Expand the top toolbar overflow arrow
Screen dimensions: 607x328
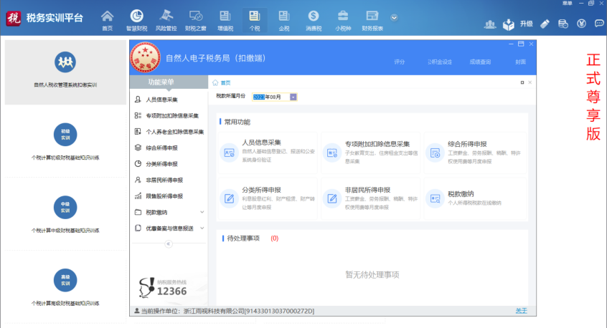[393, 17]
